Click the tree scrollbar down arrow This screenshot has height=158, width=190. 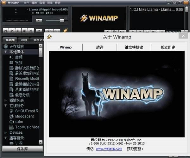41,143
